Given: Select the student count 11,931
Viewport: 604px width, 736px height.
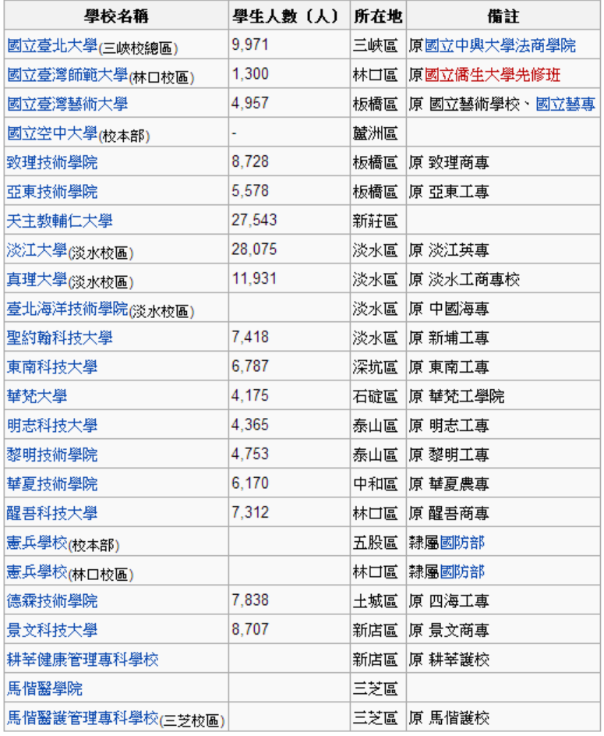Looking at the screenshot, I should [x=254, y=278].
